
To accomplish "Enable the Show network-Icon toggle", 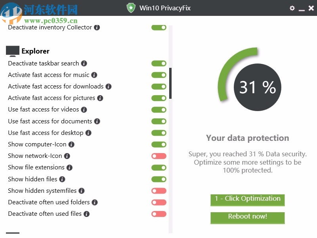I will (159, 156).
